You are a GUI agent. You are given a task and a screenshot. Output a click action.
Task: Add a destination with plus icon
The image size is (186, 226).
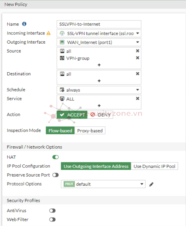point(99,81)
